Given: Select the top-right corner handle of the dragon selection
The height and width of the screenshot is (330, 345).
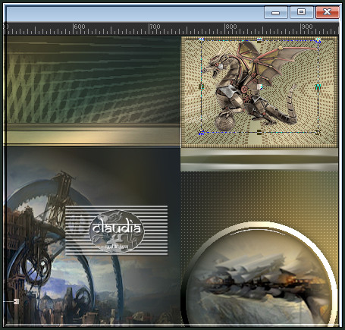Looking at the screenshot, I should pyautogui.click(x=318, y=40).
